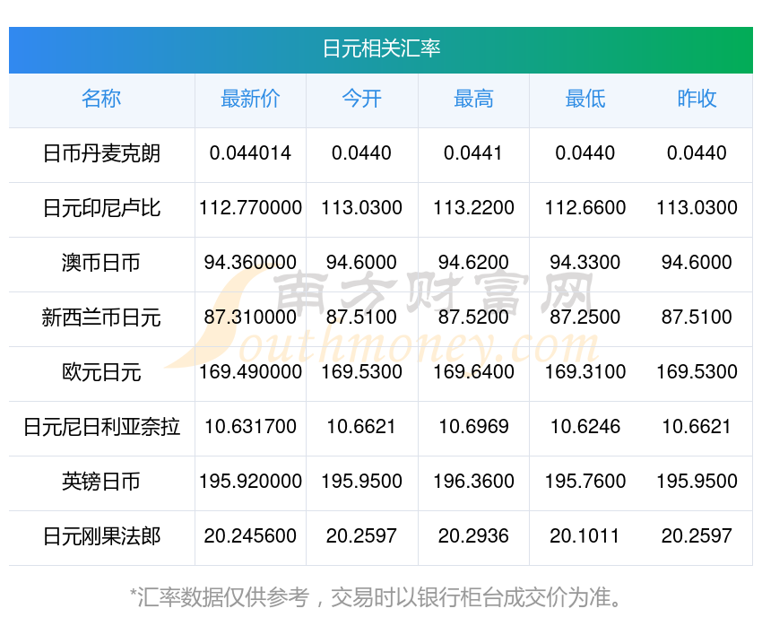Click the high value 169.6400

(473, 372)
